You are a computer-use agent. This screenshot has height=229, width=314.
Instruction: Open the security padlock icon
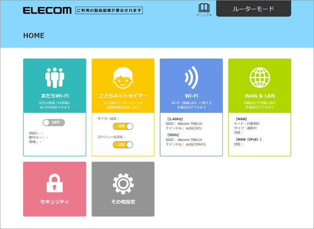pyautogui.click(x=55, y=183)
